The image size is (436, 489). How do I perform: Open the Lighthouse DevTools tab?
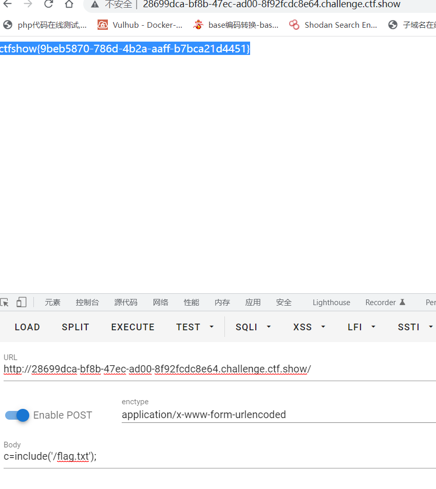click(331, 303)
